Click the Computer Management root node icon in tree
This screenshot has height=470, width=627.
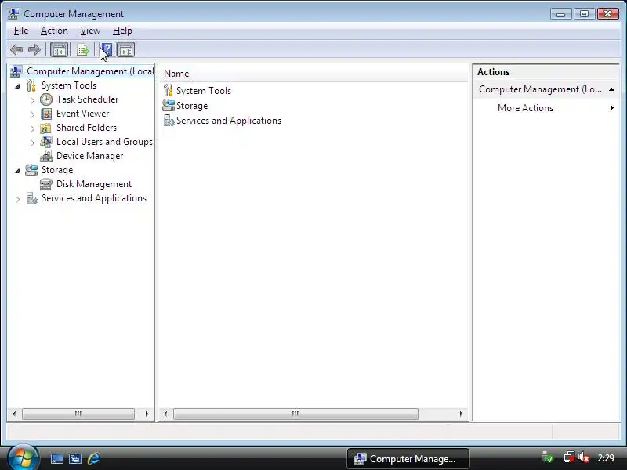coord(16,71)
